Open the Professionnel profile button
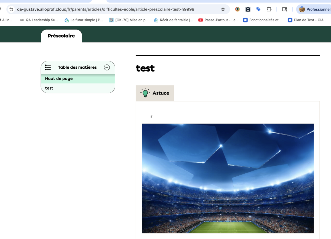331x239 pixels. click(314, 9)
